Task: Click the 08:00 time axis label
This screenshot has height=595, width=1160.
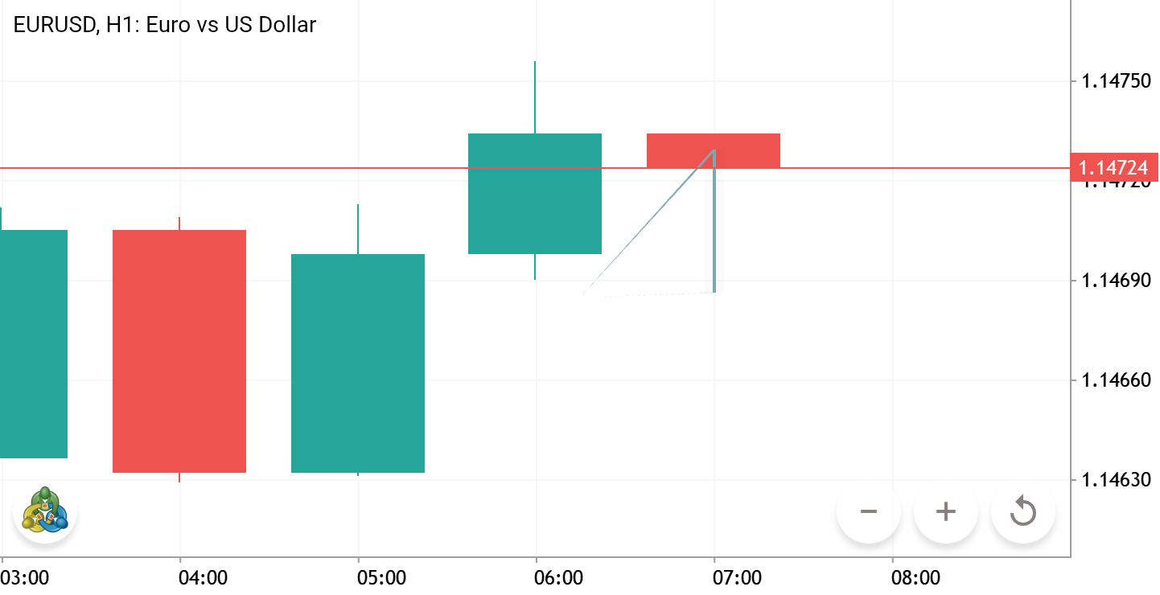Action: (x=915, y=577)
